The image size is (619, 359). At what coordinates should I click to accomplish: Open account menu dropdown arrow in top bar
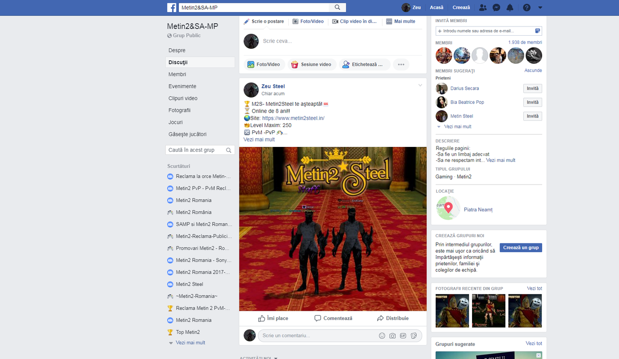tap(540, 8)
